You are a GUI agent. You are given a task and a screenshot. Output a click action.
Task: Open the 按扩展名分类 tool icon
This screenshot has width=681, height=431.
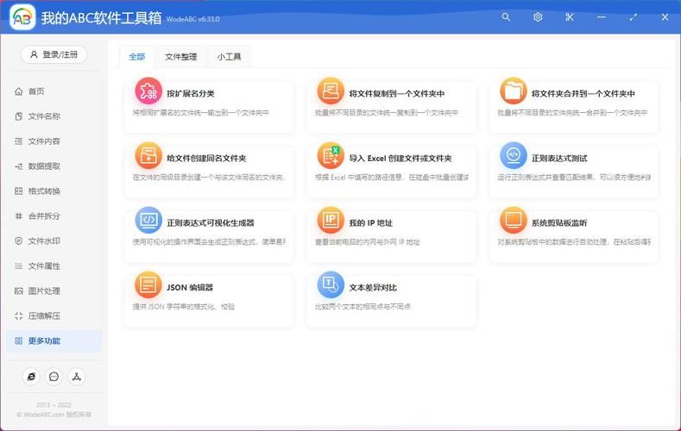(x=148, y=91)
